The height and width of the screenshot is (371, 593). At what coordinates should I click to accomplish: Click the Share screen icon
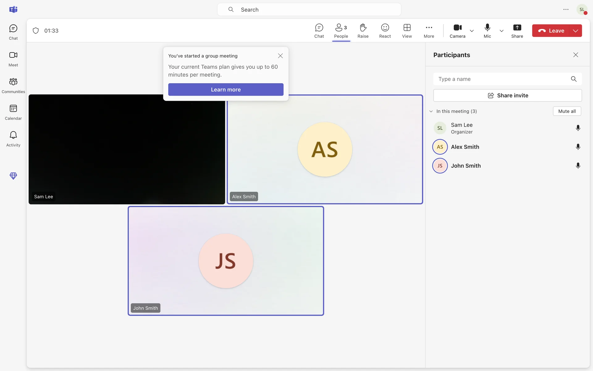pyautogui.click(x=517, y=31)
